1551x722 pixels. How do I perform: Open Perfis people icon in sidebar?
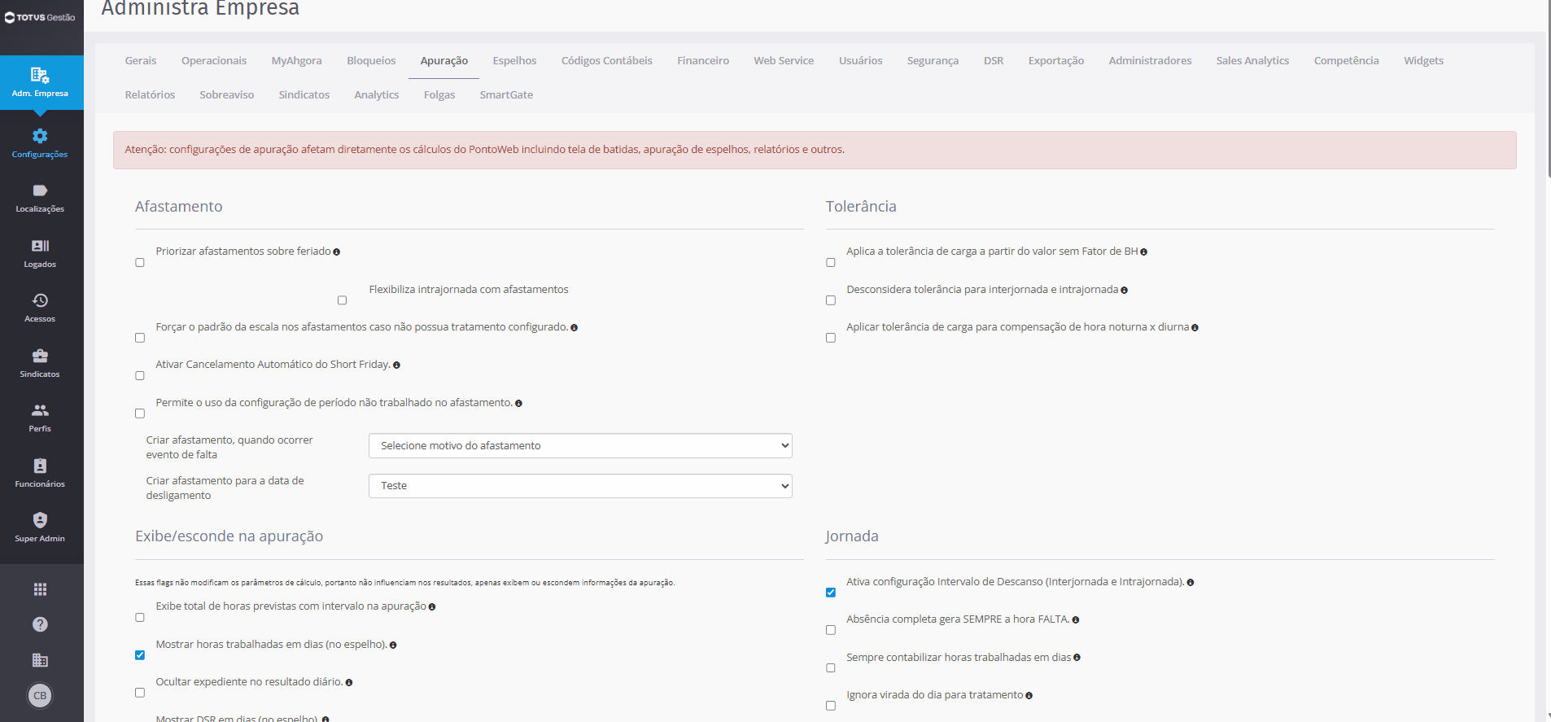(x=40, y=410)
